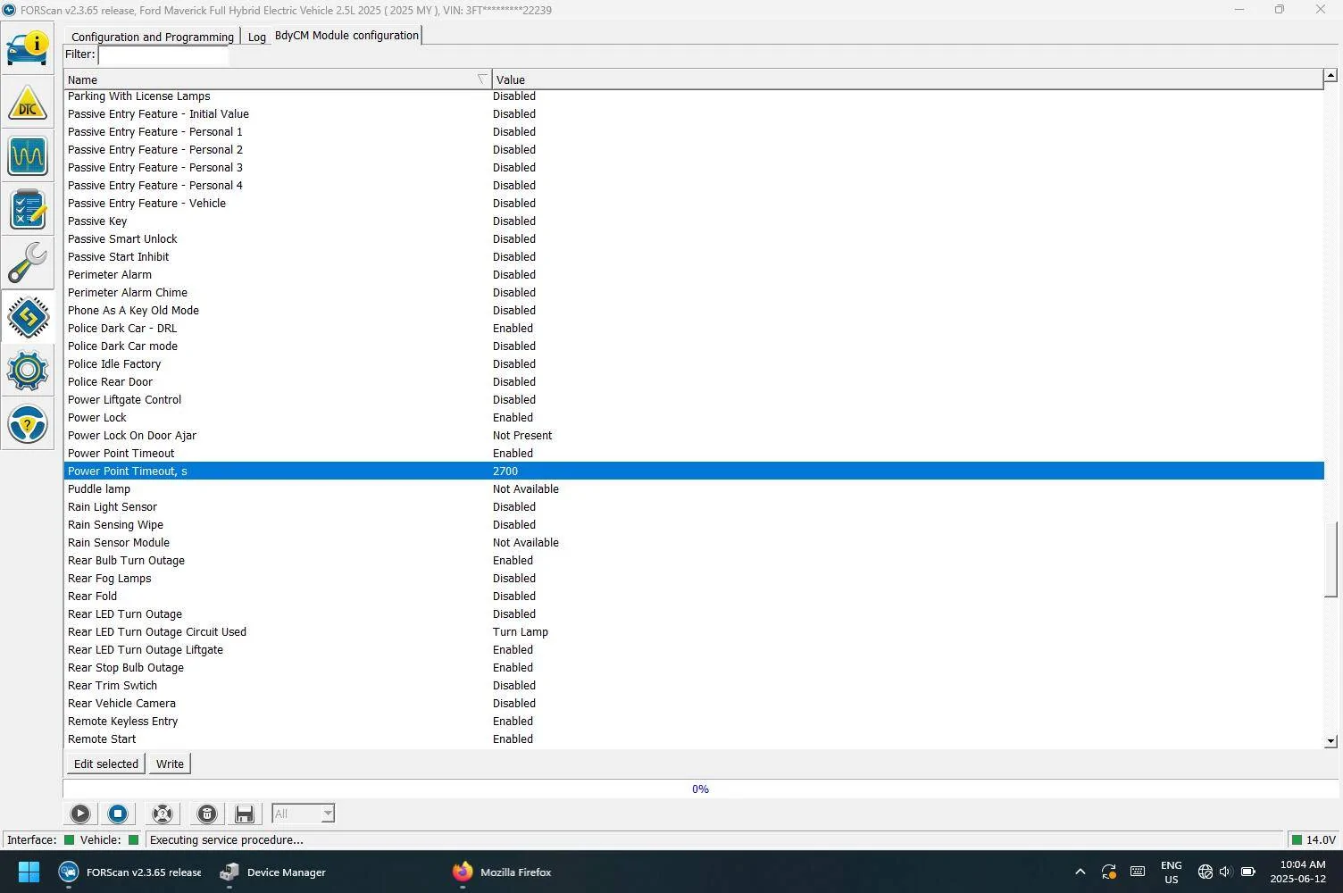Viewport: 1343px width, 893px height.
Task: Click the ENG US language indicator
Action: pyautogui.click(x=1171, y=872)
